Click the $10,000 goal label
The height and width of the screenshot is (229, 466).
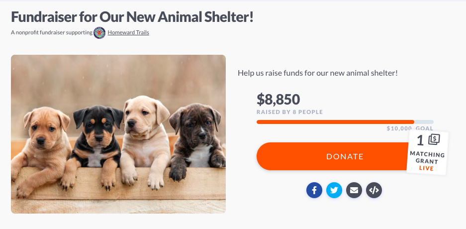click(410, 128)
